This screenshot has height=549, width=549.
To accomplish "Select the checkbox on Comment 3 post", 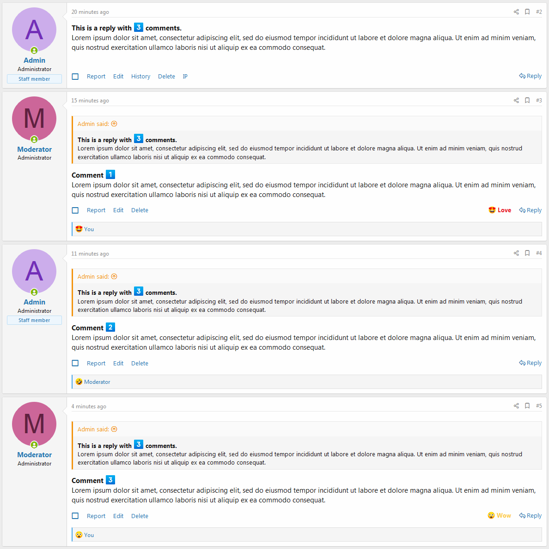I will click(75, 516).
